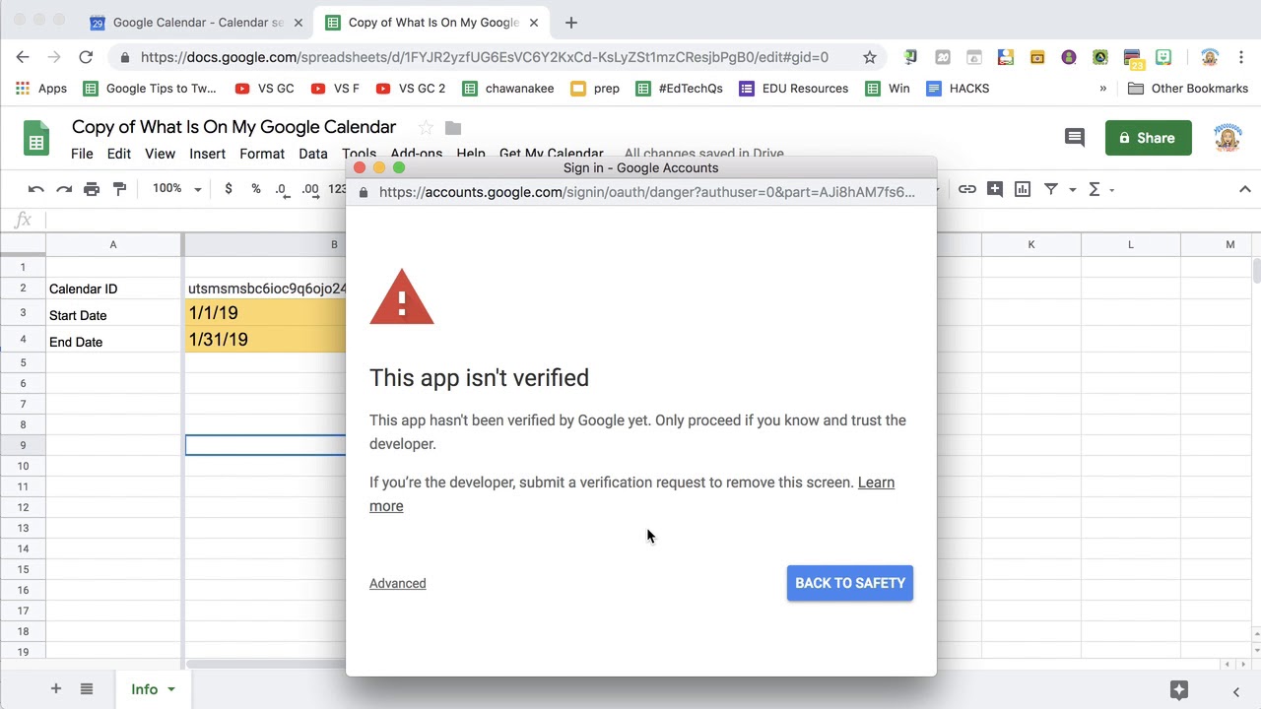Click the redo arrow in the Sheets toolbar
Screen dimensions: 1261x709
[x=64, y=189]
